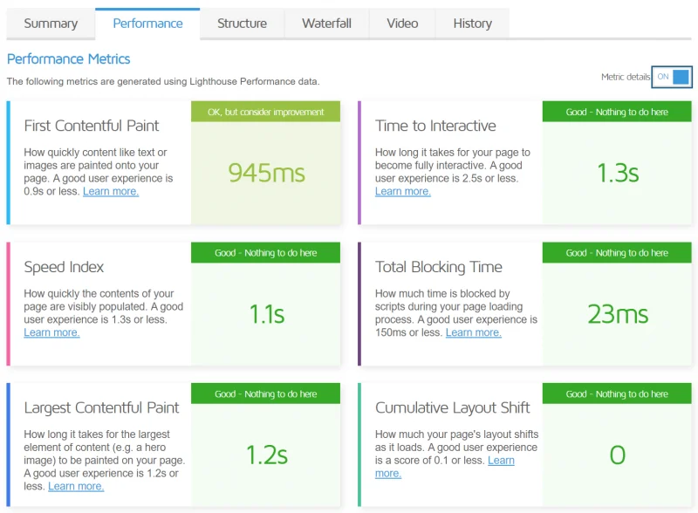Click the 'OK, but consider improvement' badge
Screen dimensions: 698x513
(263, 112)
